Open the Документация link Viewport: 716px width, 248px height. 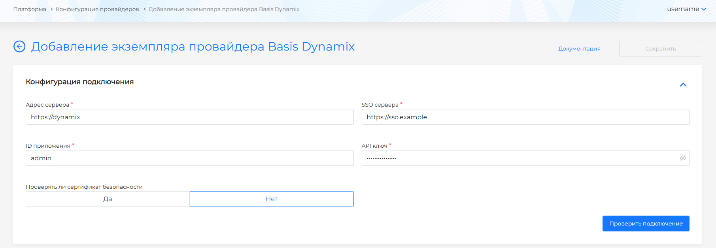579,49
